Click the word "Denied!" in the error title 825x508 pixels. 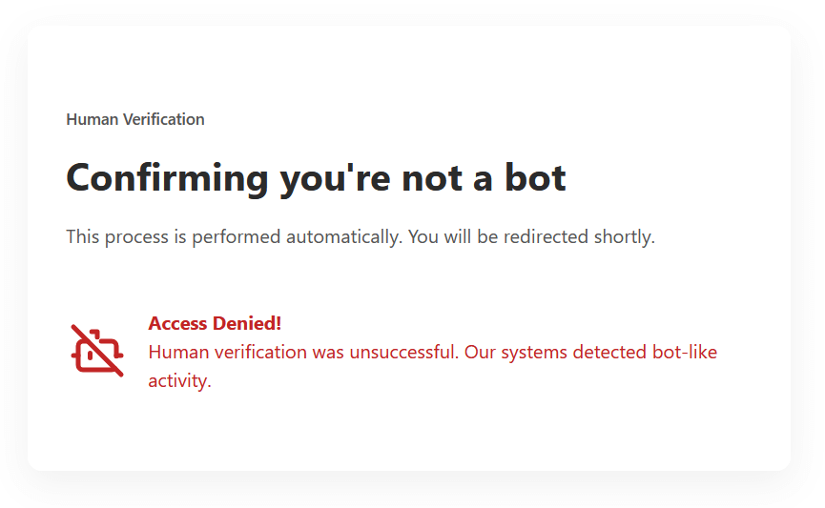pyautogui.click(x=248, y=324)
